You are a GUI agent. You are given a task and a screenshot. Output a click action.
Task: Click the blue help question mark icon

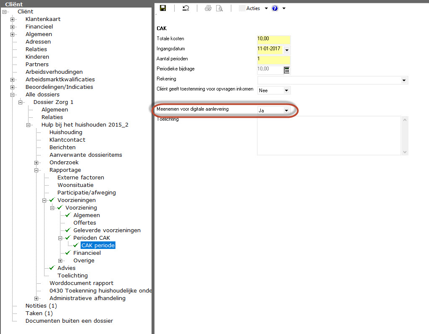pos(275,8)
